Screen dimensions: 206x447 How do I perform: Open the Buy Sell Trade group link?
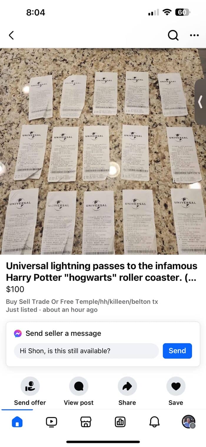(x=82, y=301)
